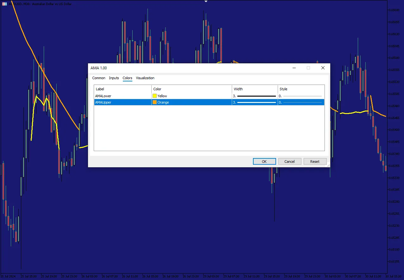The image size is (404, 280).
Task: Open the line style dropdown for AMALower
Action: click(x=301, y=96)
